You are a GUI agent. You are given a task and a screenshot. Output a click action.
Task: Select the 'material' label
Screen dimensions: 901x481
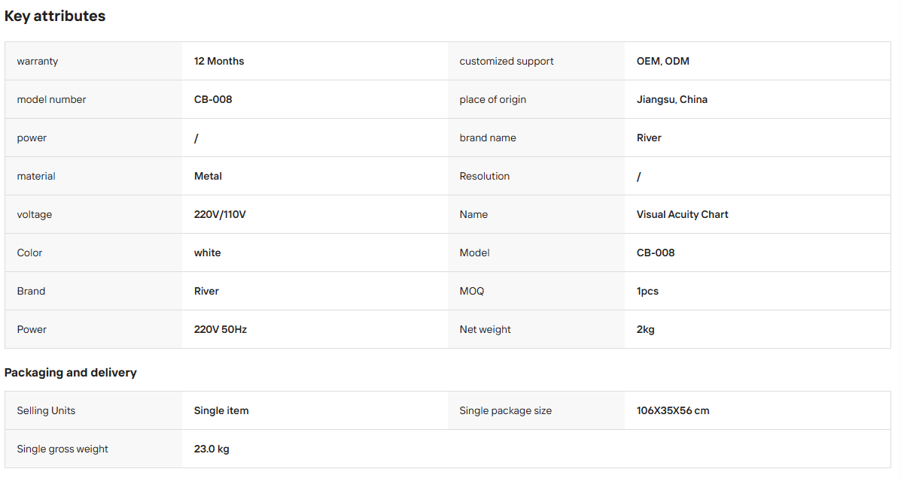(x=36, y=176)
